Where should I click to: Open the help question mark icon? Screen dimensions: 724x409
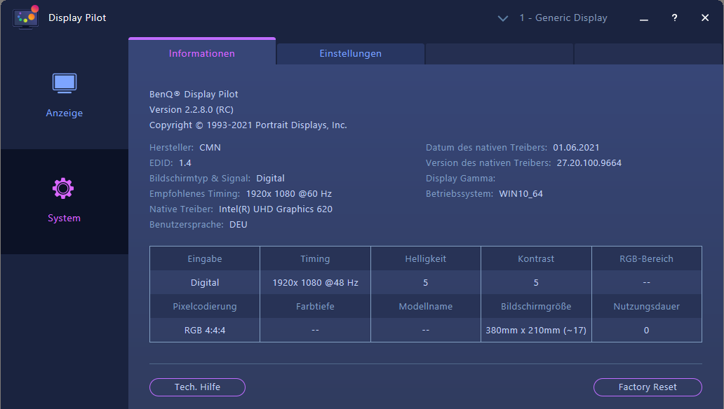[x=674, y=18]
